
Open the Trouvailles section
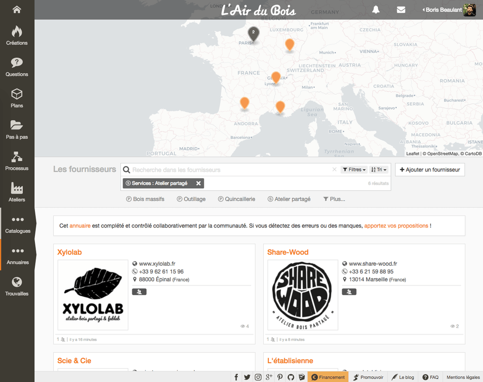pos(17,286)
